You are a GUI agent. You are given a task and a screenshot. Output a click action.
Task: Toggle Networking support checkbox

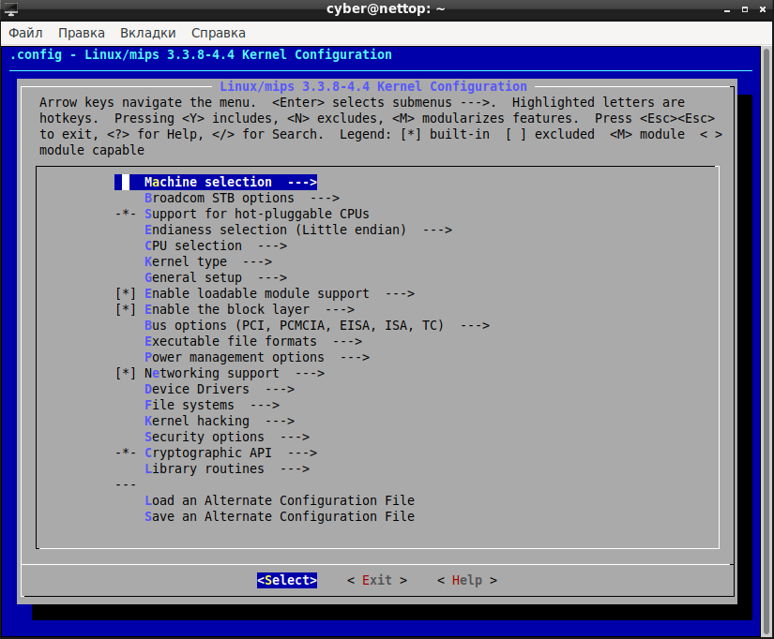126,373
